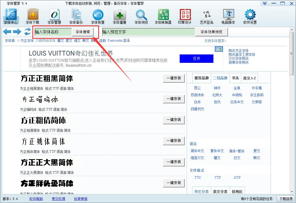Click the 下载目录 button
The width and height of the screenshot is (296, 203).
286,199
